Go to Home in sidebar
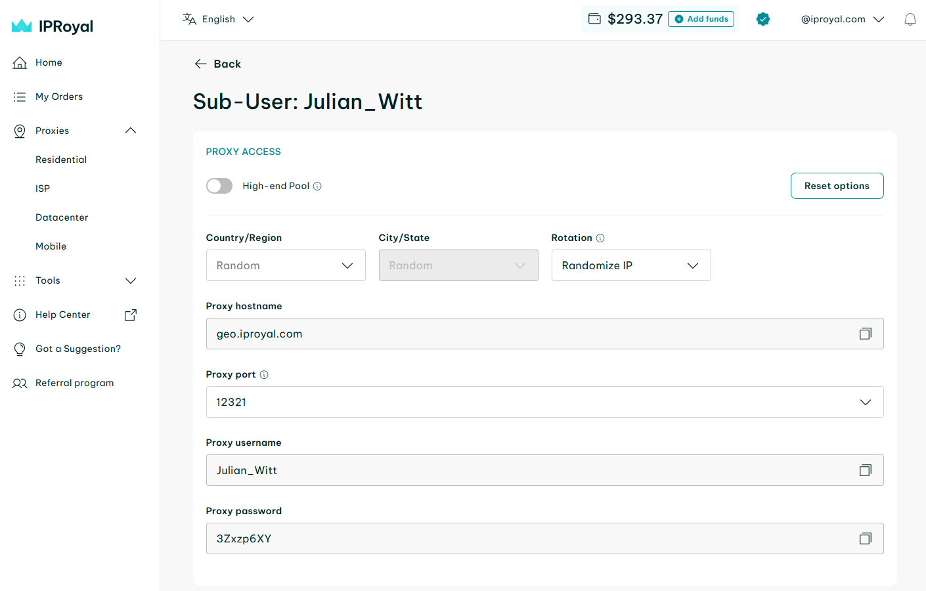 (x=49, y=62)
